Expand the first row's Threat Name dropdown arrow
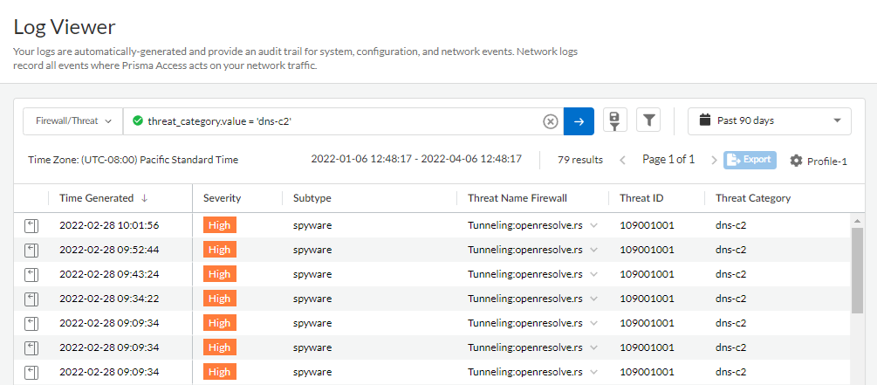877x385 pixels. (x=594, y=225)
